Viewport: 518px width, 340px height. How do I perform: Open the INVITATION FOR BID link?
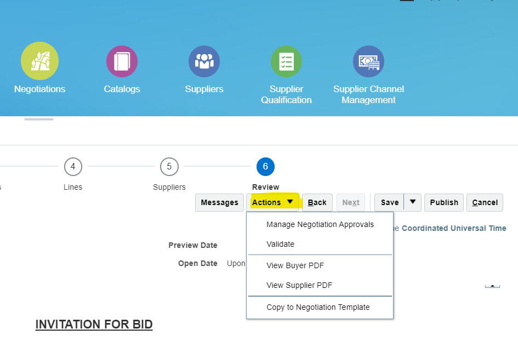(x=94, y=324)
